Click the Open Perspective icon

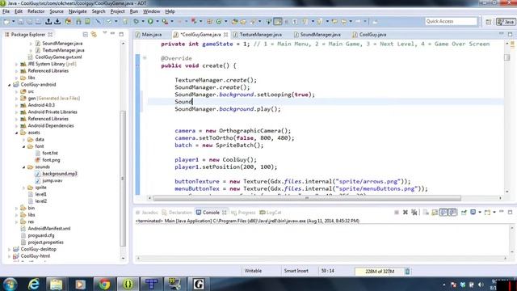point(488,22)
